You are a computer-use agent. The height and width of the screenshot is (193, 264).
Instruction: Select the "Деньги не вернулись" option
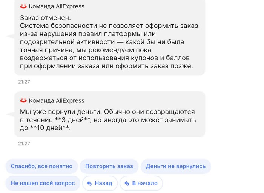[176, 166]
